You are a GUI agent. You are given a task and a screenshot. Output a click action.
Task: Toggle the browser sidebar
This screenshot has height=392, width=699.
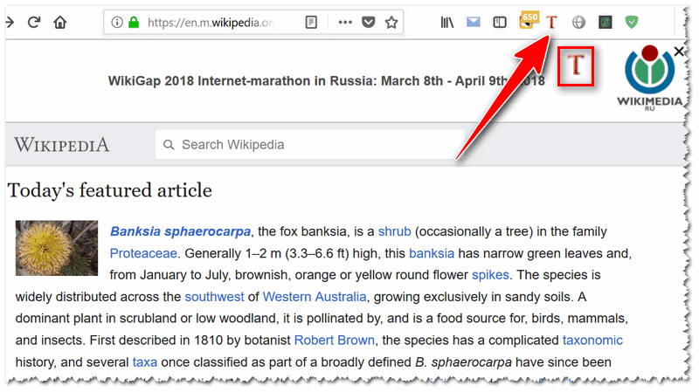pyautogui.click(x=500, y=22)
